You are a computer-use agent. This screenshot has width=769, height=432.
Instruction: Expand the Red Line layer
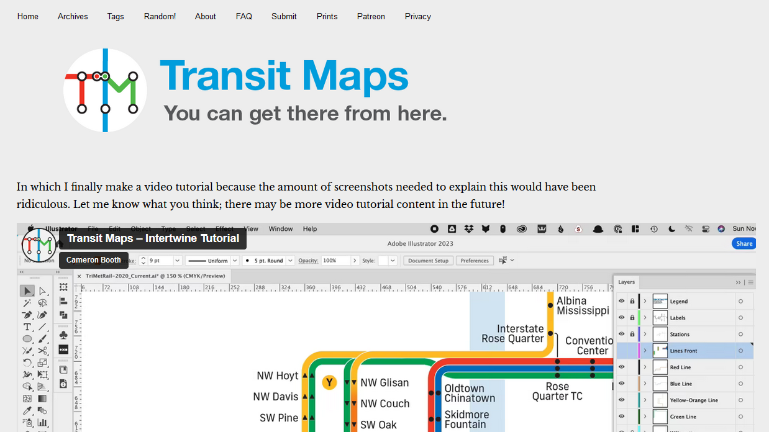645,367
